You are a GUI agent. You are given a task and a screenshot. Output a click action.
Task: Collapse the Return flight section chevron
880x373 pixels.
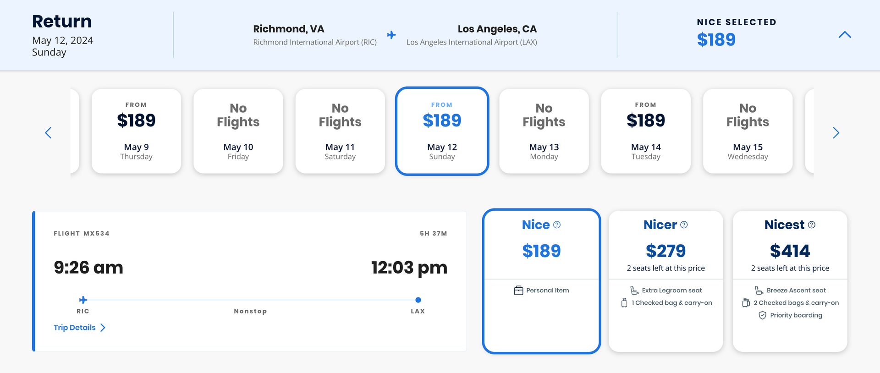(x=845, y=35)
